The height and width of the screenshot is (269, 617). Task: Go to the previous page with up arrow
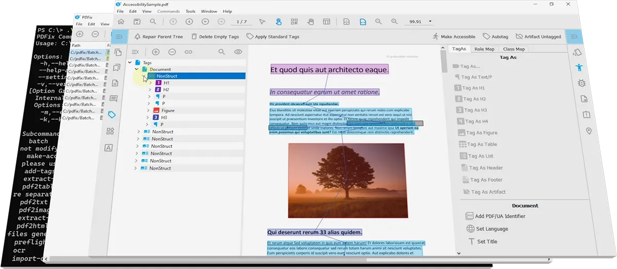173,22
